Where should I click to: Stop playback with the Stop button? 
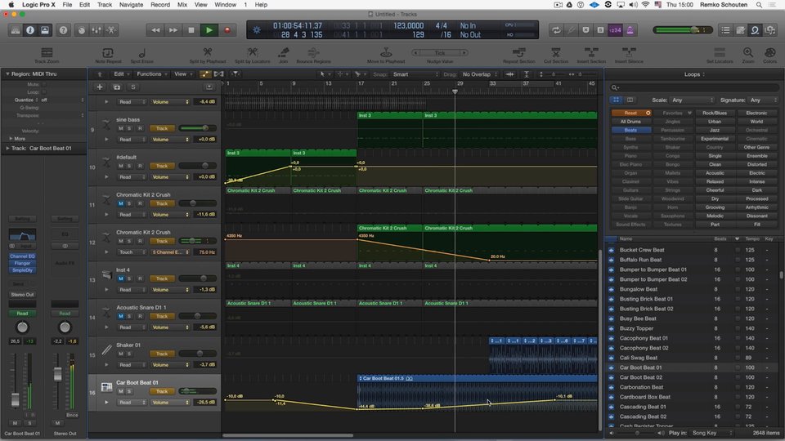point(191,30)
